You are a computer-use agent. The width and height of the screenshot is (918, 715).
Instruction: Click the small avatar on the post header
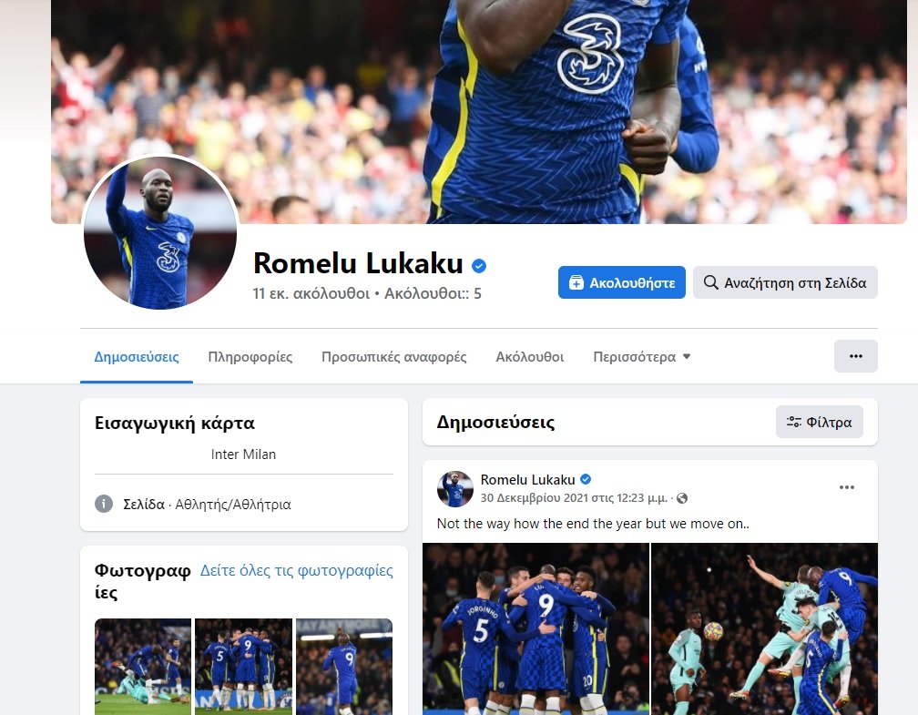(455, 488)
